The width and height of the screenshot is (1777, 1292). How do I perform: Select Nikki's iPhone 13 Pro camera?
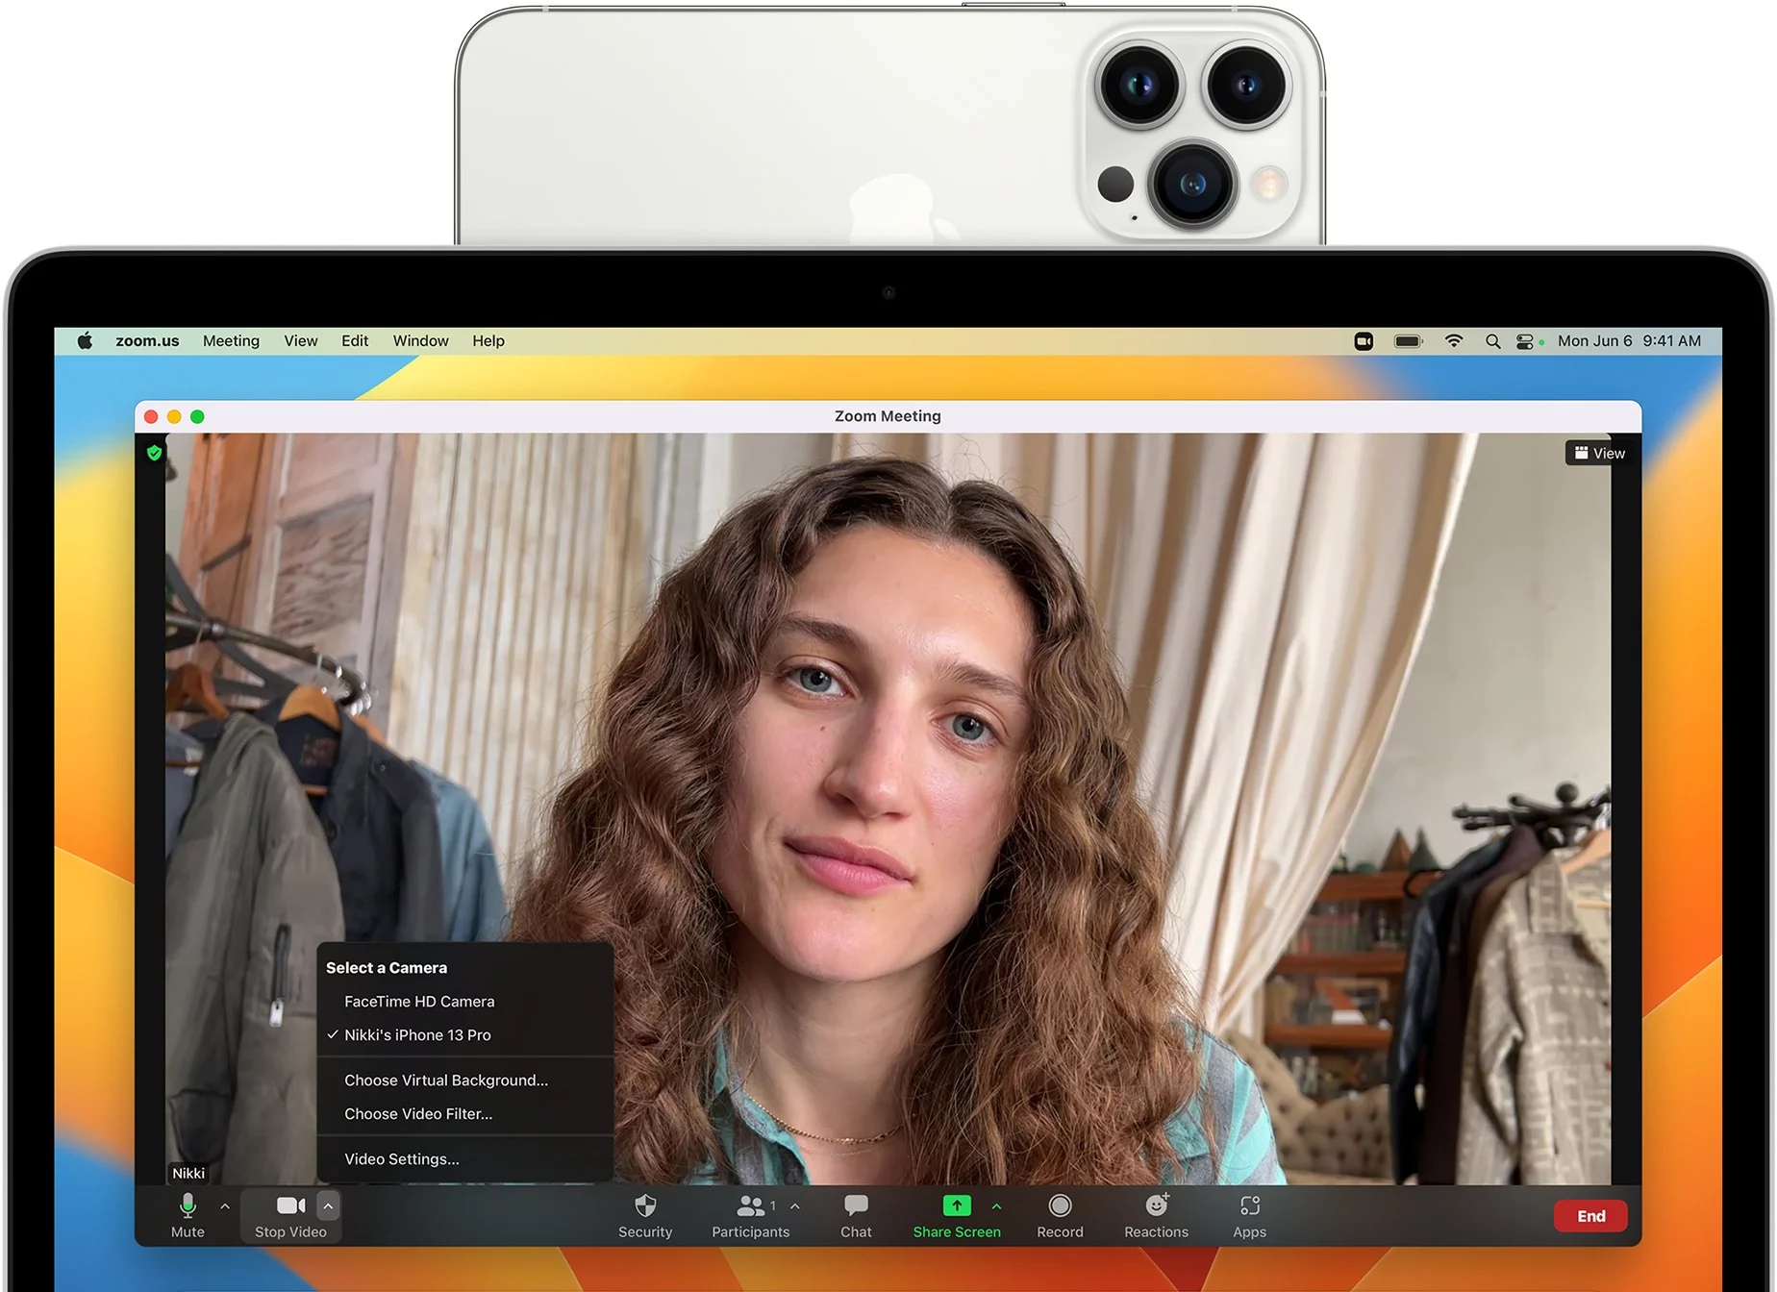(417, 1035)
